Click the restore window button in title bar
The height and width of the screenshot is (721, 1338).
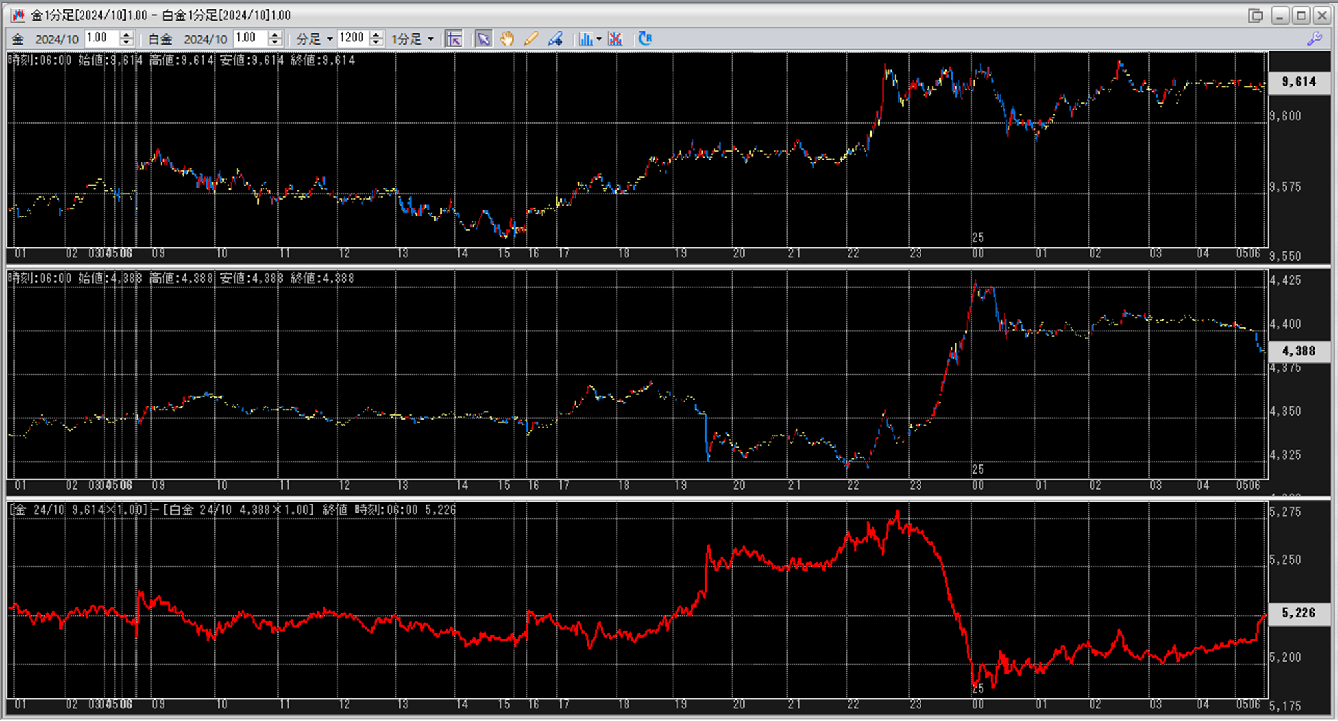coord(1255,15)
